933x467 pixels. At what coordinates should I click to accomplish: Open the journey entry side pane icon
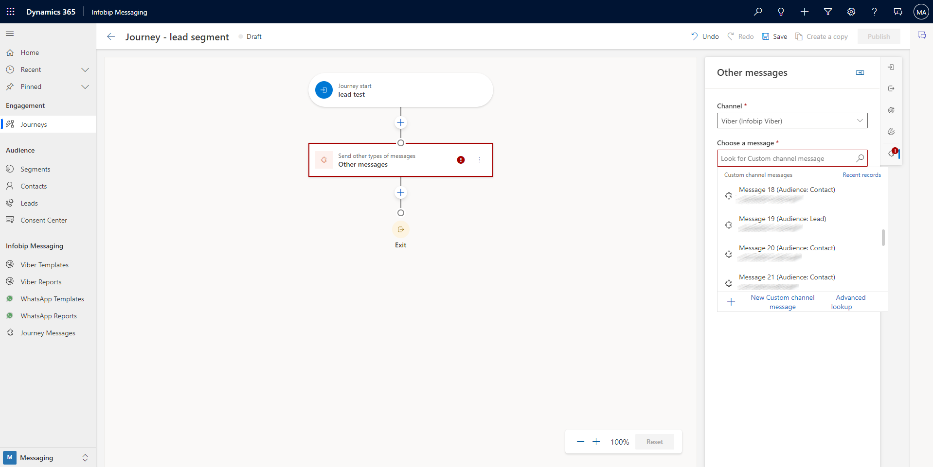pos(891,67)
